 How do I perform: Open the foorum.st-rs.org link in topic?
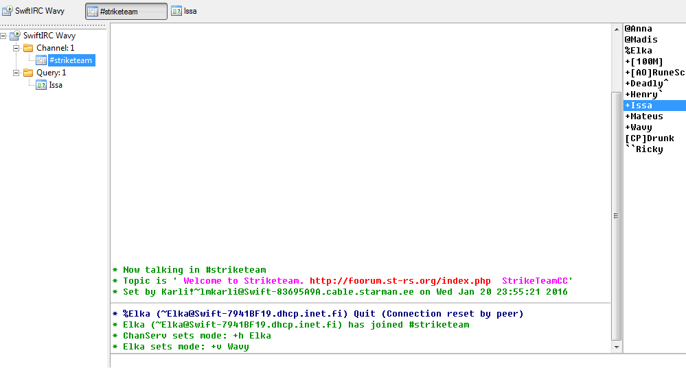coord(400,281)
